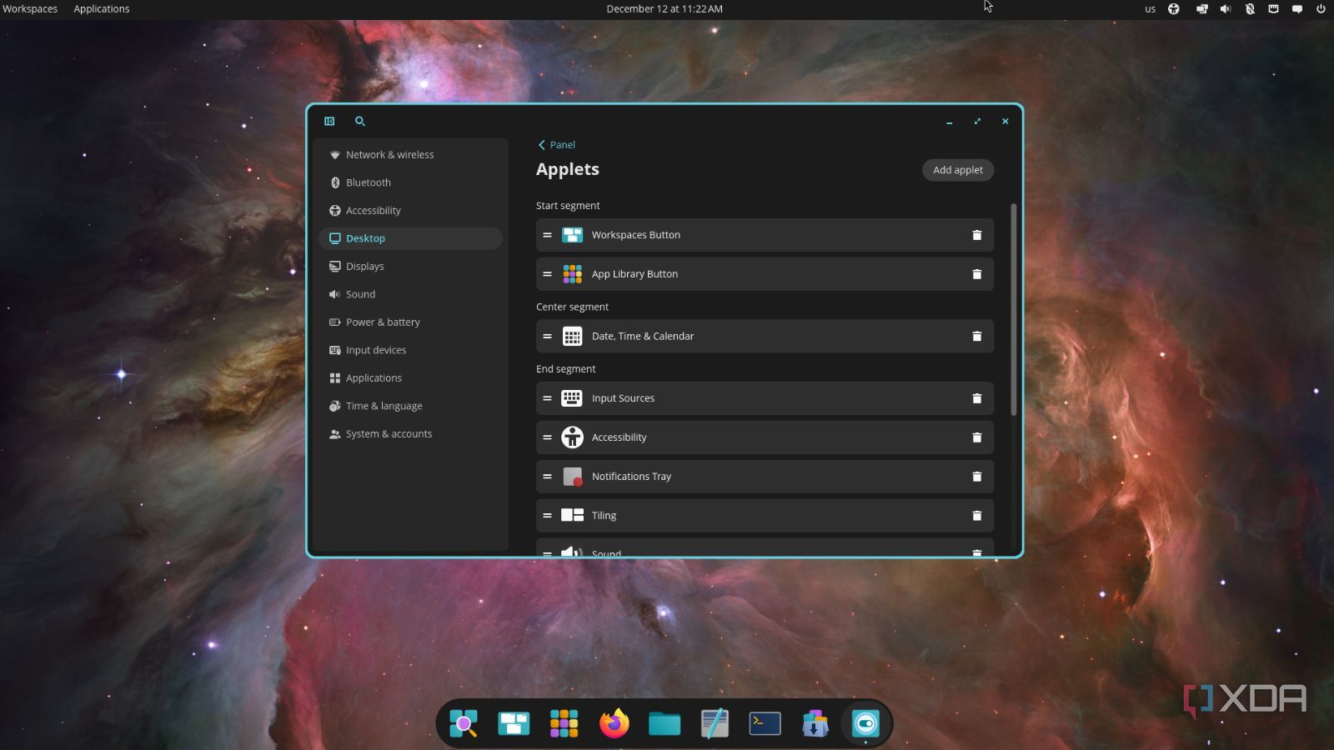1334x750 pixels.
Task: Open the sound applet in top panel
Action: [x=1225, y=9]
